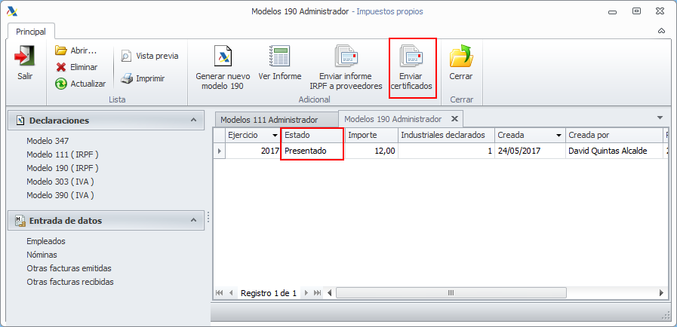677x327 pixels.
Task: Click the application logo in title bar
Action: click(x=13, y=11)
